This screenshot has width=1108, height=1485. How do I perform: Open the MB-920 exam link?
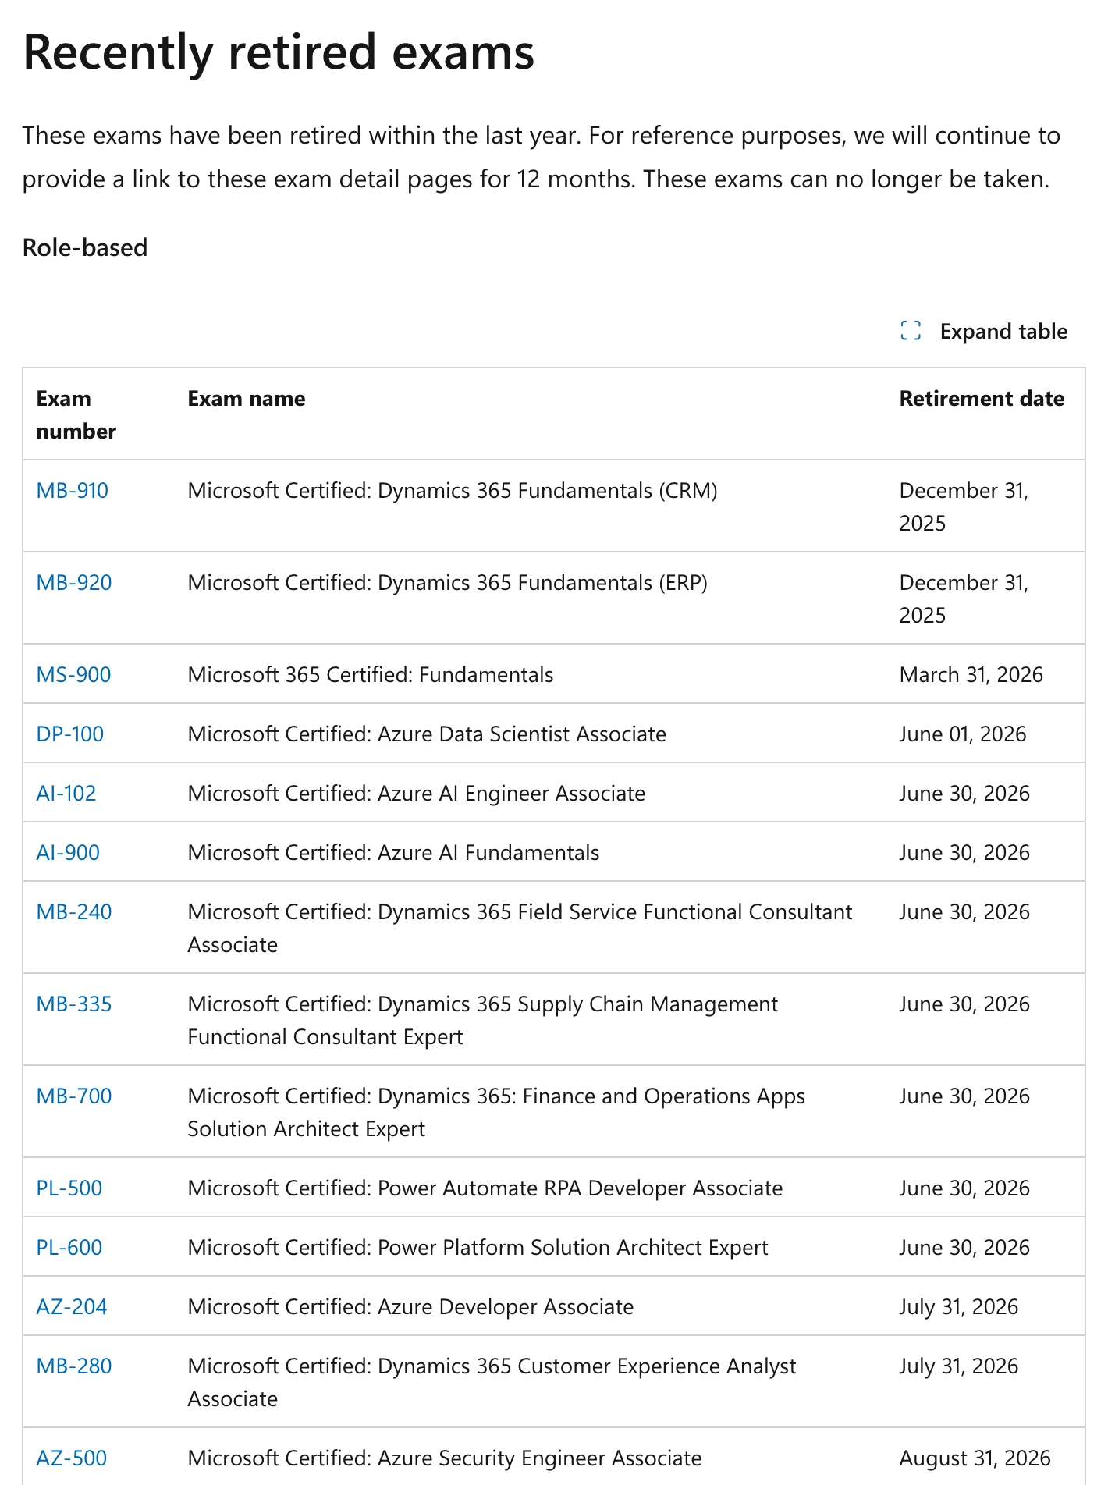74,583
